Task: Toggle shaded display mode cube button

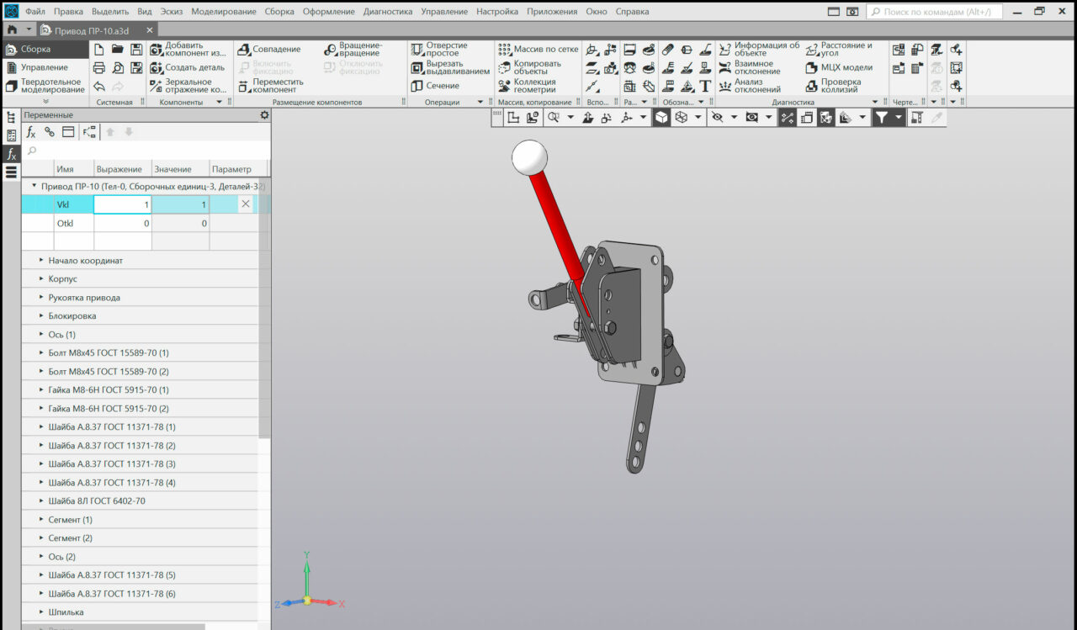Action: point(662,118)
